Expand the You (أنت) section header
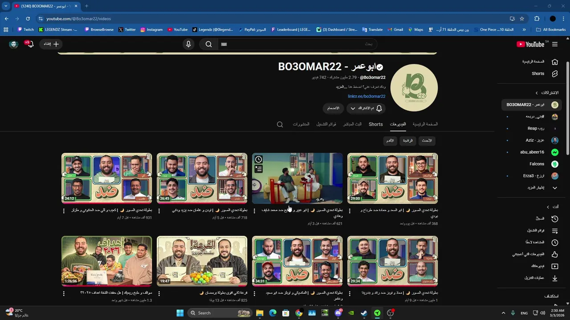570x320 pixels. (553, 207)
